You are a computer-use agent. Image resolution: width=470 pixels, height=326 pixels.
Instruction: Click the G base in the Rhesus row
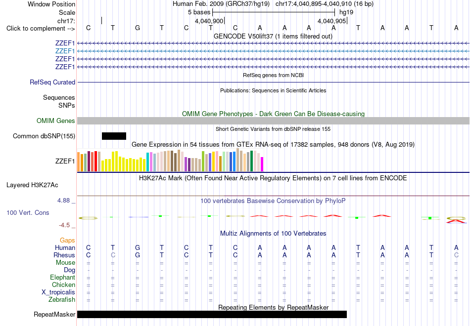tap(137, 255)
